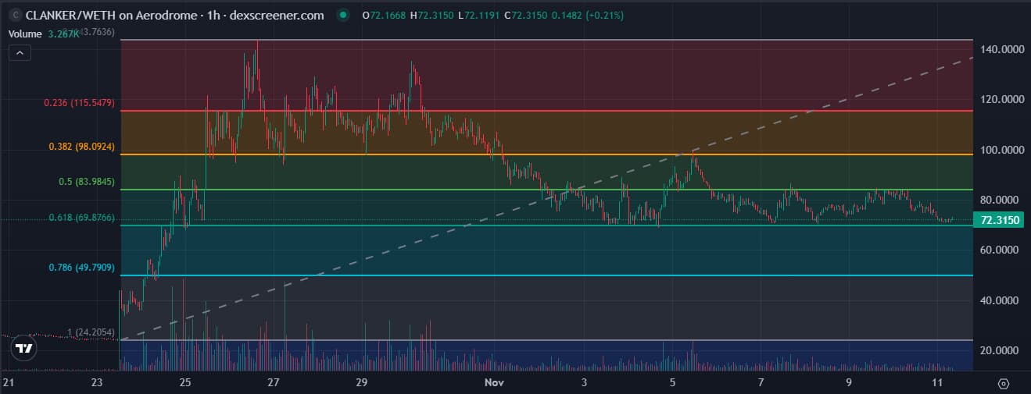
Task: Click the 140.0000 mark on price axis
Action: pos(1001,49)
